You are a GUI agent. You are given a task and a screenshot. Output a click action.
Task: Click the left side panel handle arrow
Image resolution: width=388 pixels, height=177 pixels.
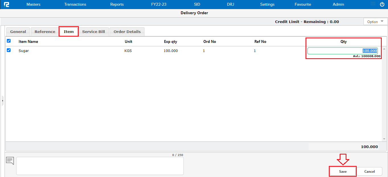pos(3,101)
